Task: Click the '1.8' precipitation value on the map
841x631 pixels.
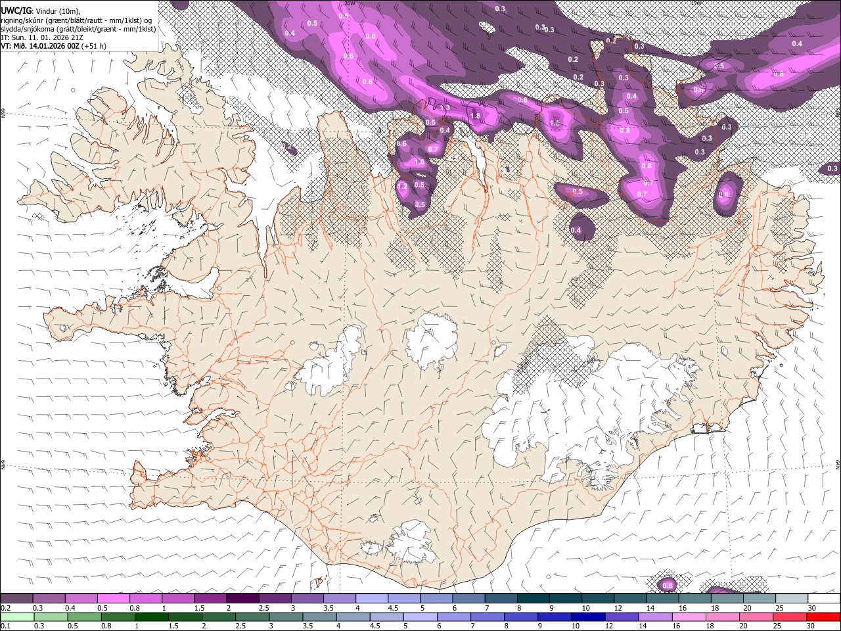Action: 475,116
